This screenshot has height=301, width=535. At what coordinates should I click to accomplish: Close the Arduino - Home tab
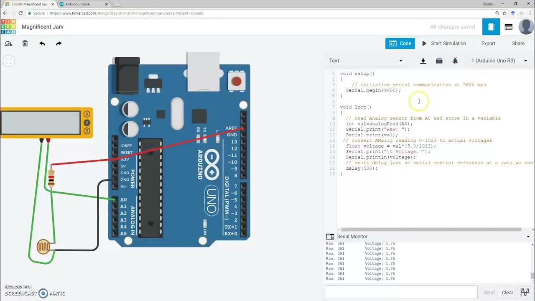[x=106, y=4]
